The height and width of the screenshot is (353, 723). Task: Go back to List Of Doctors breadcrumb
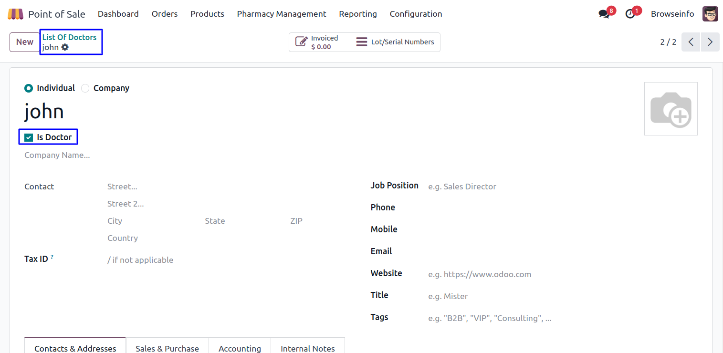pyautogui.click(x=69, y=37)
